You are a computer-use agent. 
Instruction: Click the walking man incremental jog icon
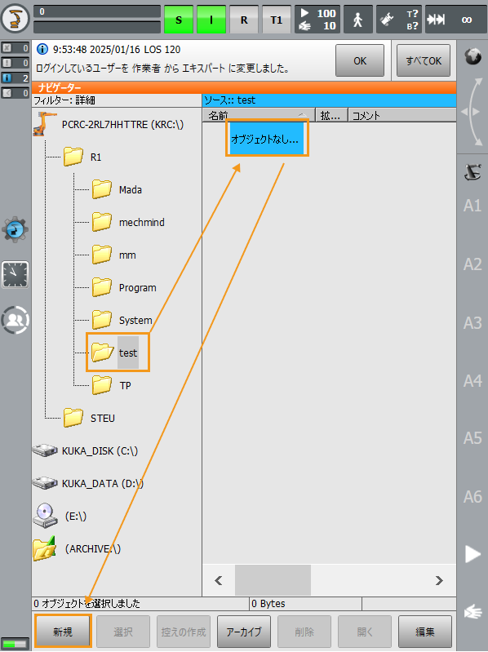point(358,20)
